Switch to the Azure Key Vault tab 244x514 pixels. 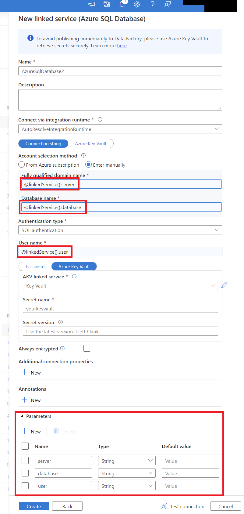click(x=90, y=143)
